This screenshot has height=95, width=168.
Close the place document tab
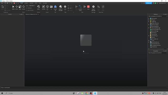[39, 14]
